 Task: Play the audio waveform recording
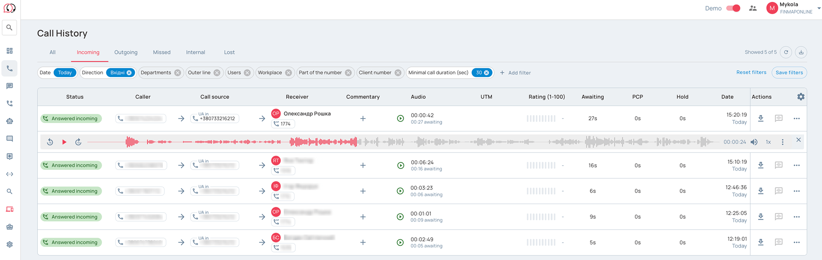(64, 142)
